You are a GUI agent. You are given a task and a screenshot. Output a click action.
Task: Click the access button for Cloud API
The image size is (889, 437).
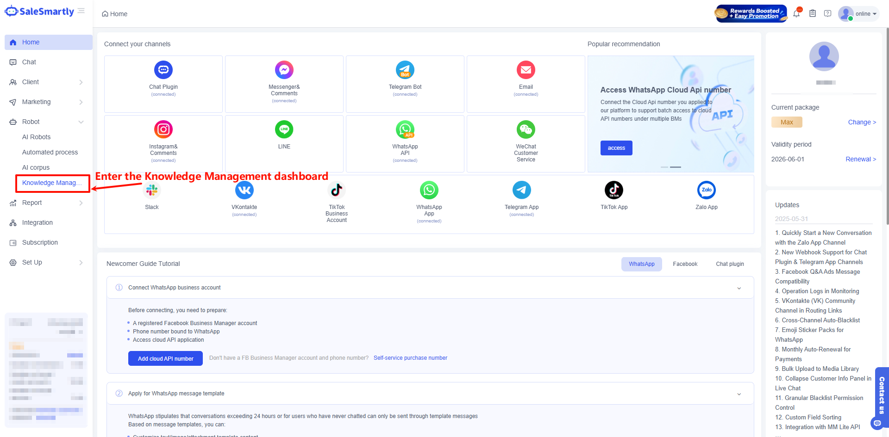(x=616, y=148)
